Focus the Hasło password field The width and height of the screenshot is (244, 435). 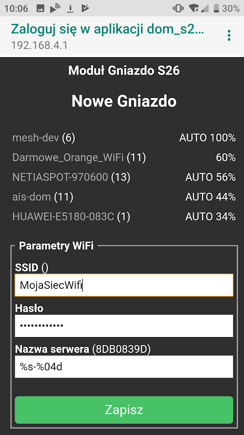point(124,326)
